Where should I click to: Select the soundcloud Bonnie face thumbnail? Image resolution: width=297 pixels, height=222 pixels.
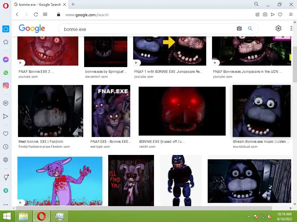[262, 111]
